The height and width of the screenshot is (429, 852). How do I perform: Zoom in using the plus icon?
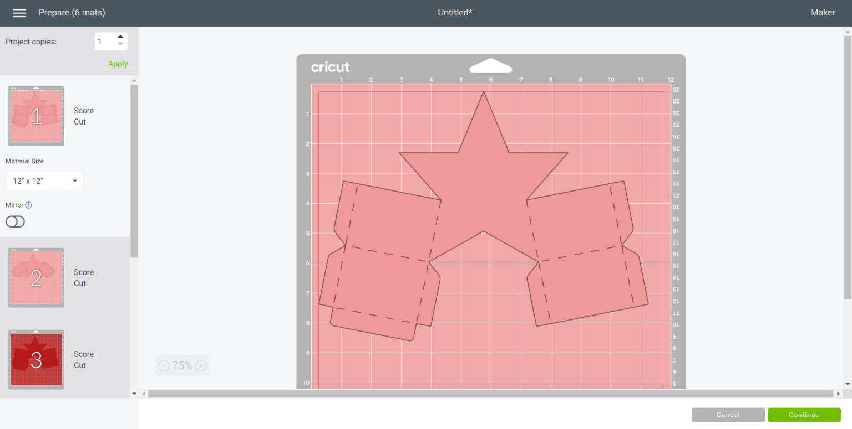pos(200,365)
